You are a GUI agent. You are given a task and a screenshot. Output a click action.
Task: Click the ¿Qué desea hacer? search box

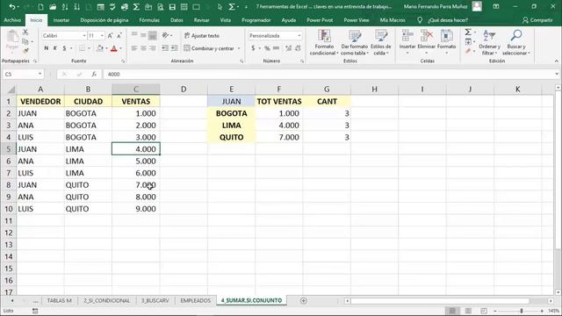pyautogui.click(x=448, y=20)
